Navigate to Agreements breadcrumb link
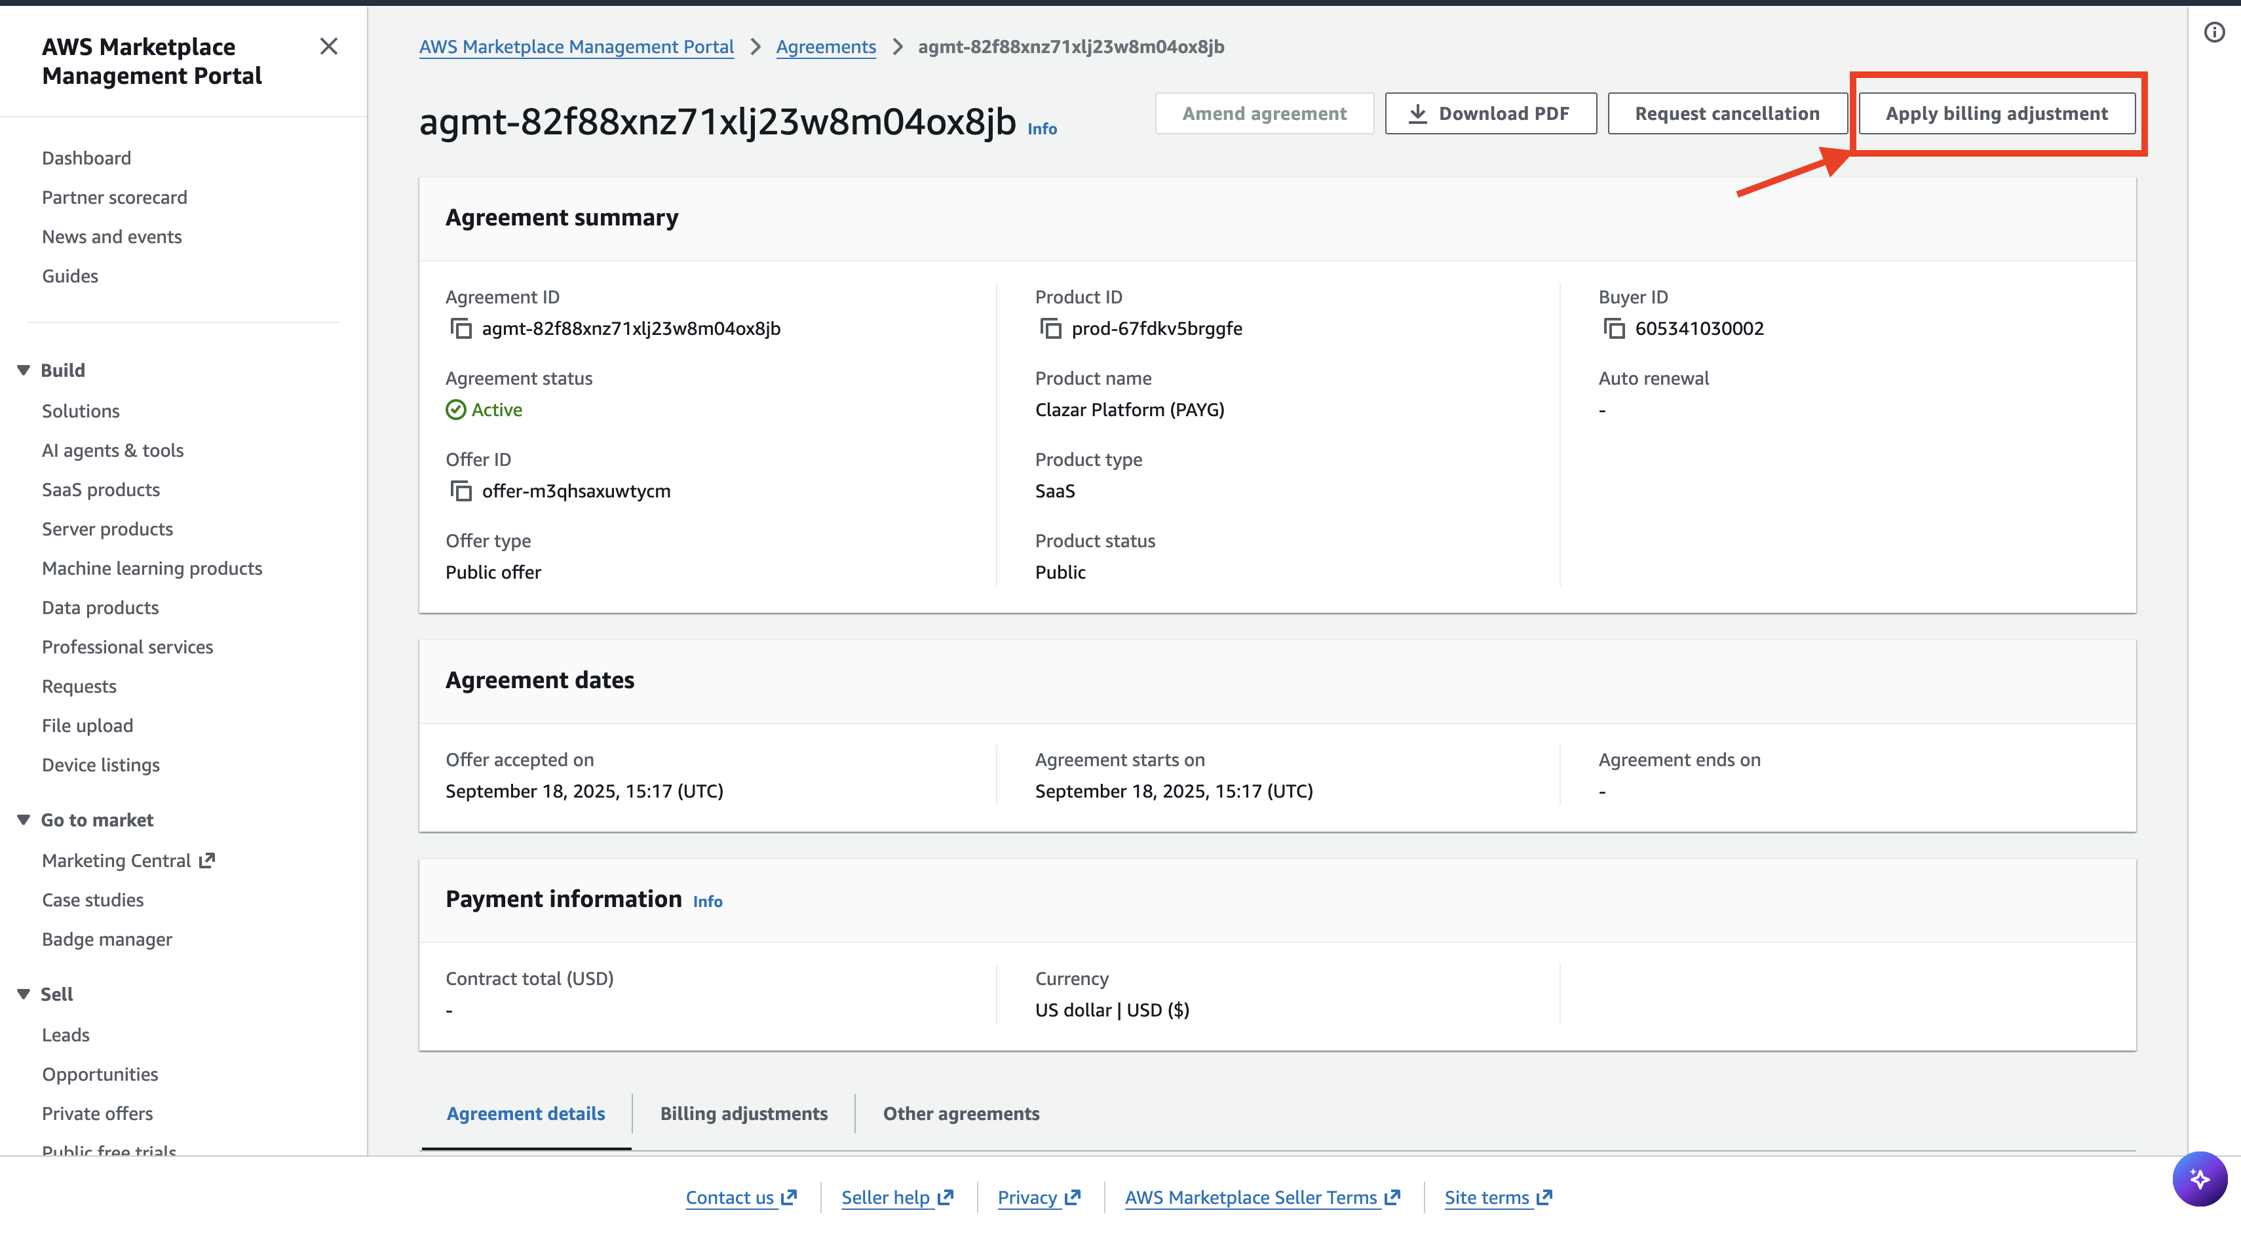The image size is (2241, 1238). click(826, 47)
